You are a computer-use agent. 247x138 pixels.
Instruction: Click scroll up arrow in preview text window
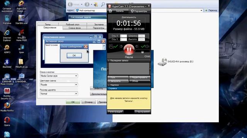pos(104,45)
